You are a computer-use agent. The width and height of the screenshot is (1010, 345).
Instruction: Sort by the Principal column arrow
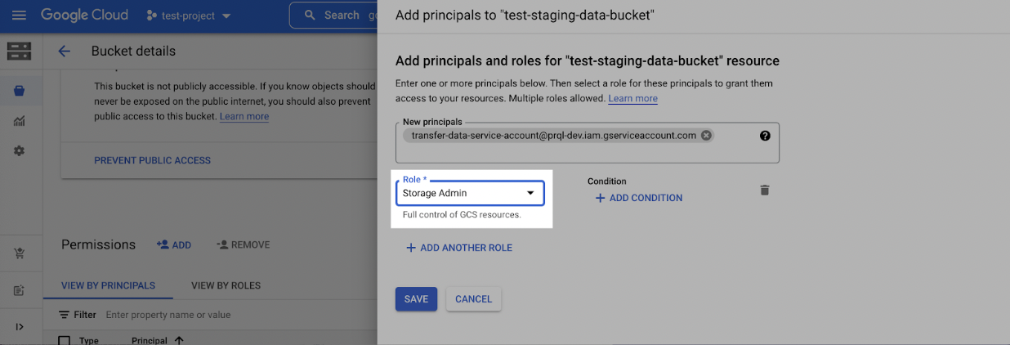179,340
